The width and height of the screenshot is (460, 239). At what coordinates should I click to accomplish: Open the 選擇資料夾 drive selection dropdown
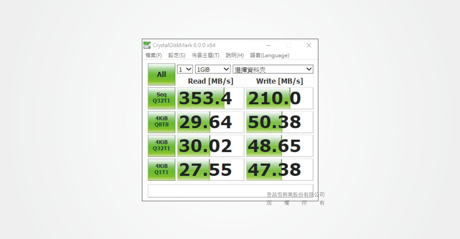pos(273,69)
